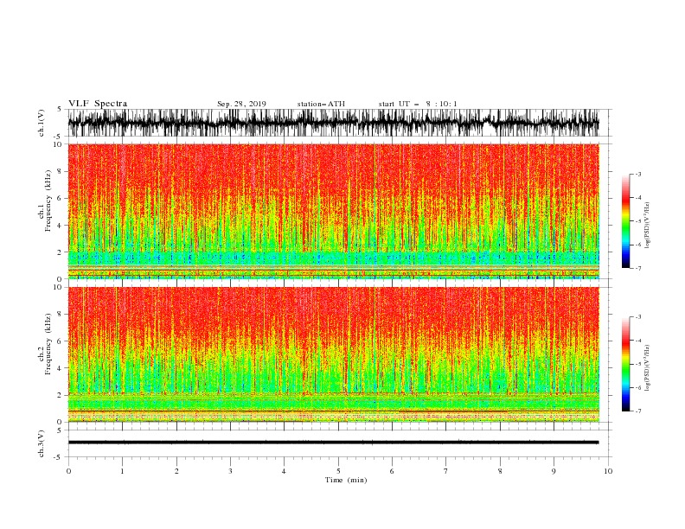
Task: Click the "Time (min)" axis title
Action: [x=346, y=480]
